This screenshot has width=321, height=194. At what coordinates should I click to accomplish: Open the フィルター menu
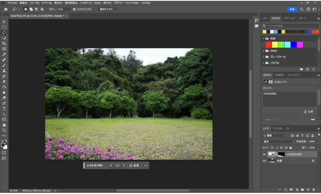[85, 2]
